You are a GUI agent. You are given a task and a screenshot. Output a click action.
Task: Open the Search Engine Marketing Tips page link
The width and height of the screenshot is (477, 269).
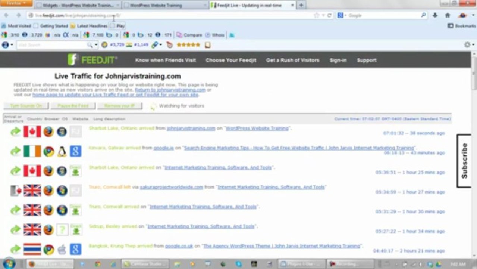pos(299,148)
